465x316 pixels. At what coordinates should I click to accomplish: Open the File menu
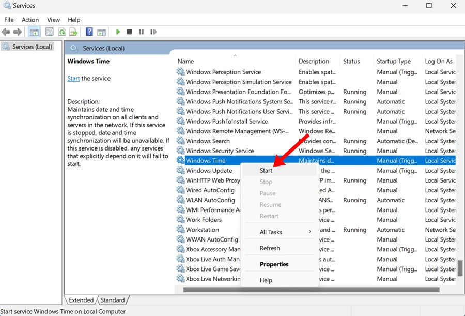9,20
